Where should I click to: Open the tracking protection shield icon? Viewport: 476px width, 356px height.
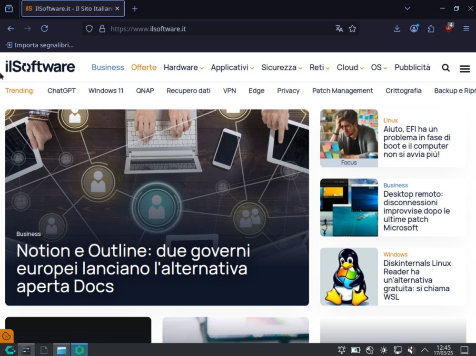coord(89,29)
